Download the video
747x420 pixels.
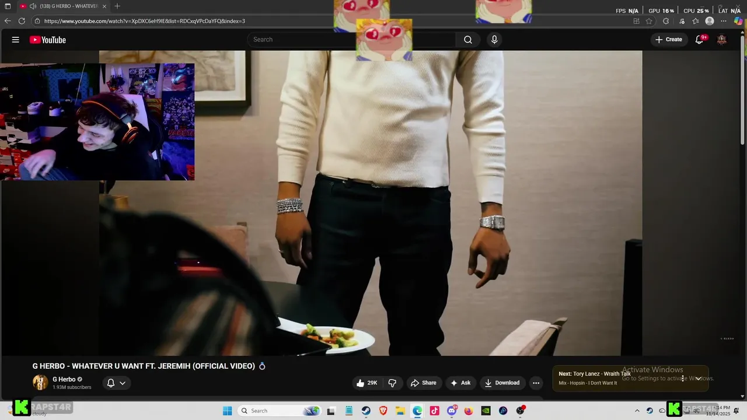[502, 383]
